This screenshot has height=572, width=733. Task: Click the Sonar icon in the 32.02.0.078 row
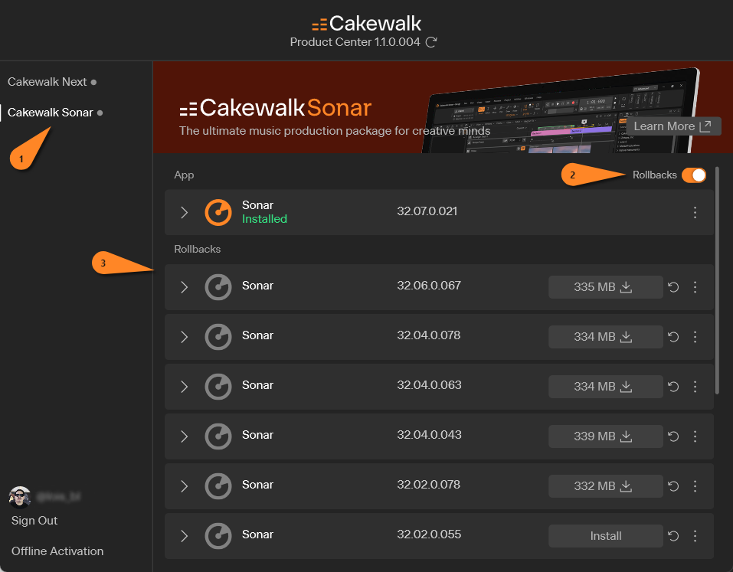click(218, 486)
